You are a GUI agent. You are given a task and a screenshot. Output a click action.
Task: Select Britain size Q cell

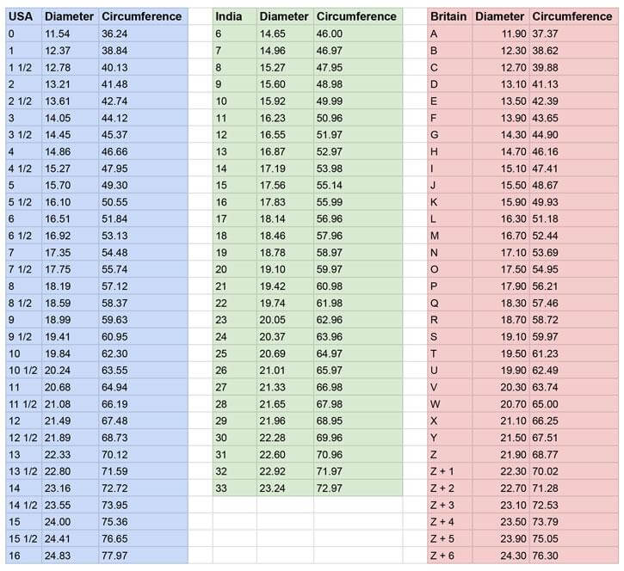[x=450, y=303]
